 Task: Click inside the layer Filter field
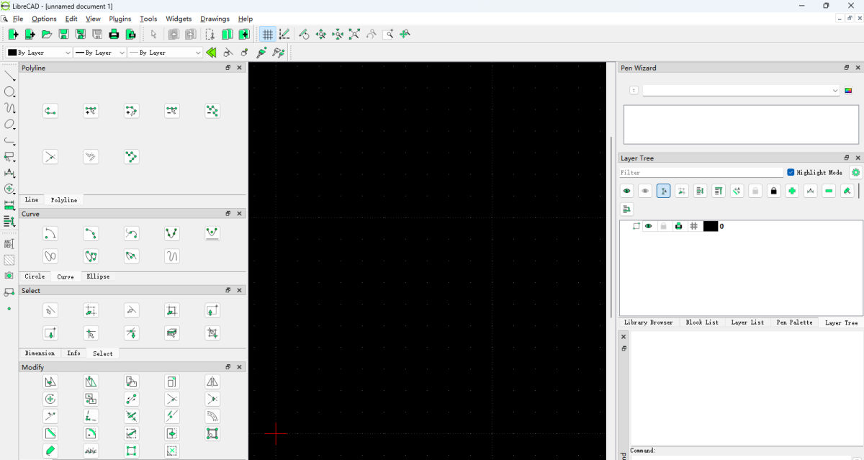(x=698, y=172)
